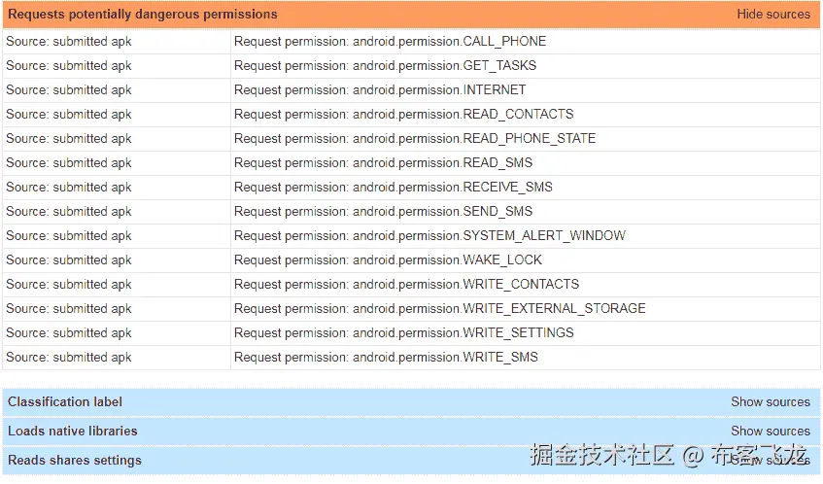Select the RECEIVE_SMS permission row

393,188
